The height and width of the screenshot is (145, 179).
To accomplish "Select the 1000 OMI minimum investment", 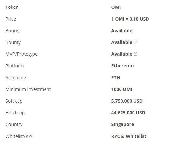I will pyautogui.click(x=122, y=89).
